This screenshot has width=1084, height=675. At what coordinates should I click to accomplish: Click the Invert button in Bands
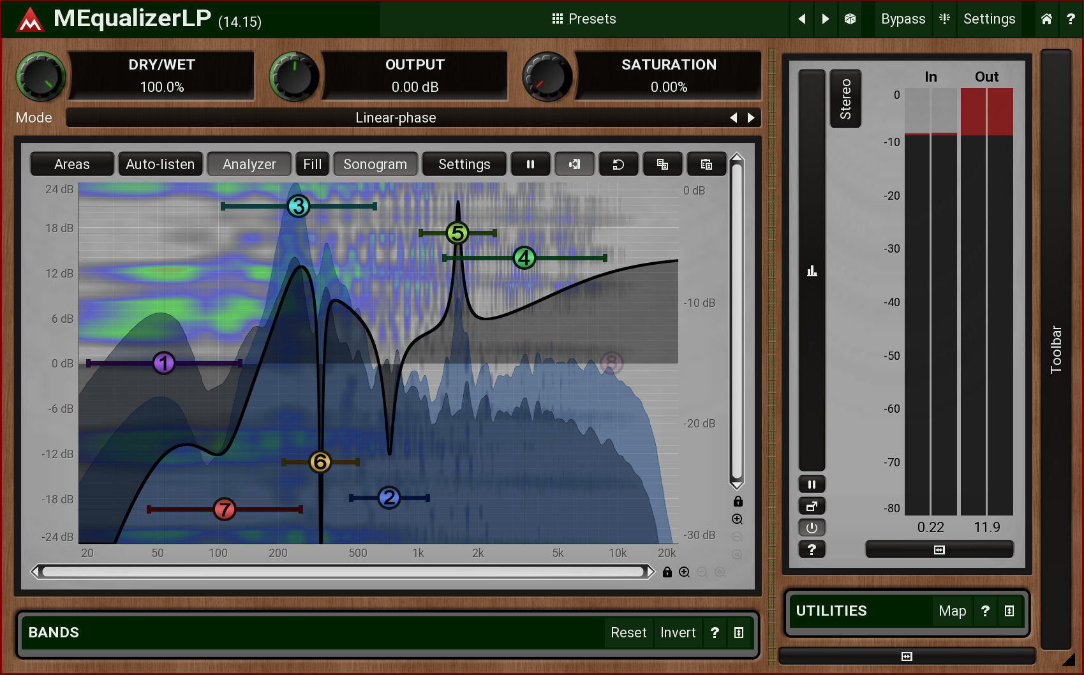click(678, 633)
